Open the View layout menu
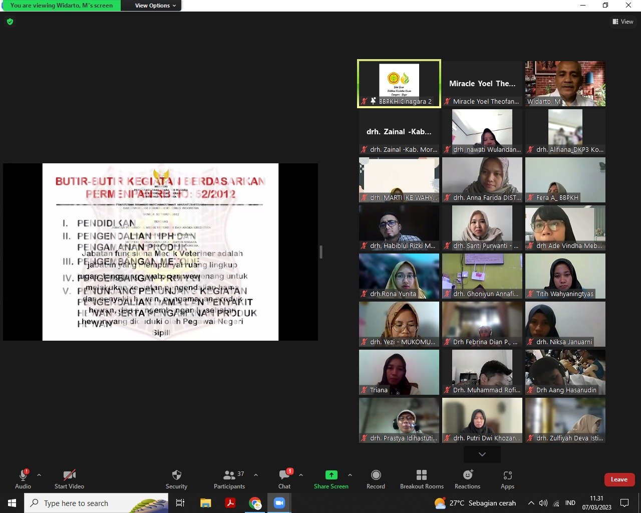Screen dimensions: 641x513 tap(622, 22)
